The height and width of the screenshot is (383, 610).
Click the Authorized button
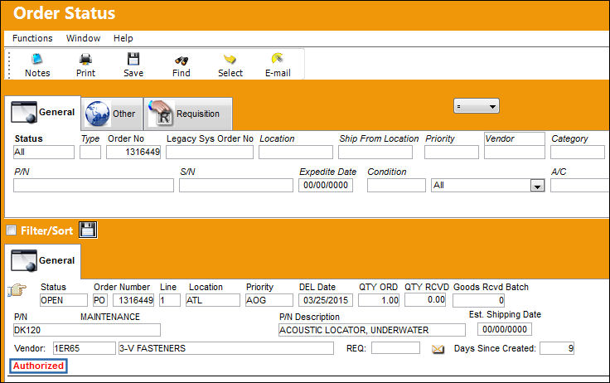pyautogui.click(x=38, y=366)
